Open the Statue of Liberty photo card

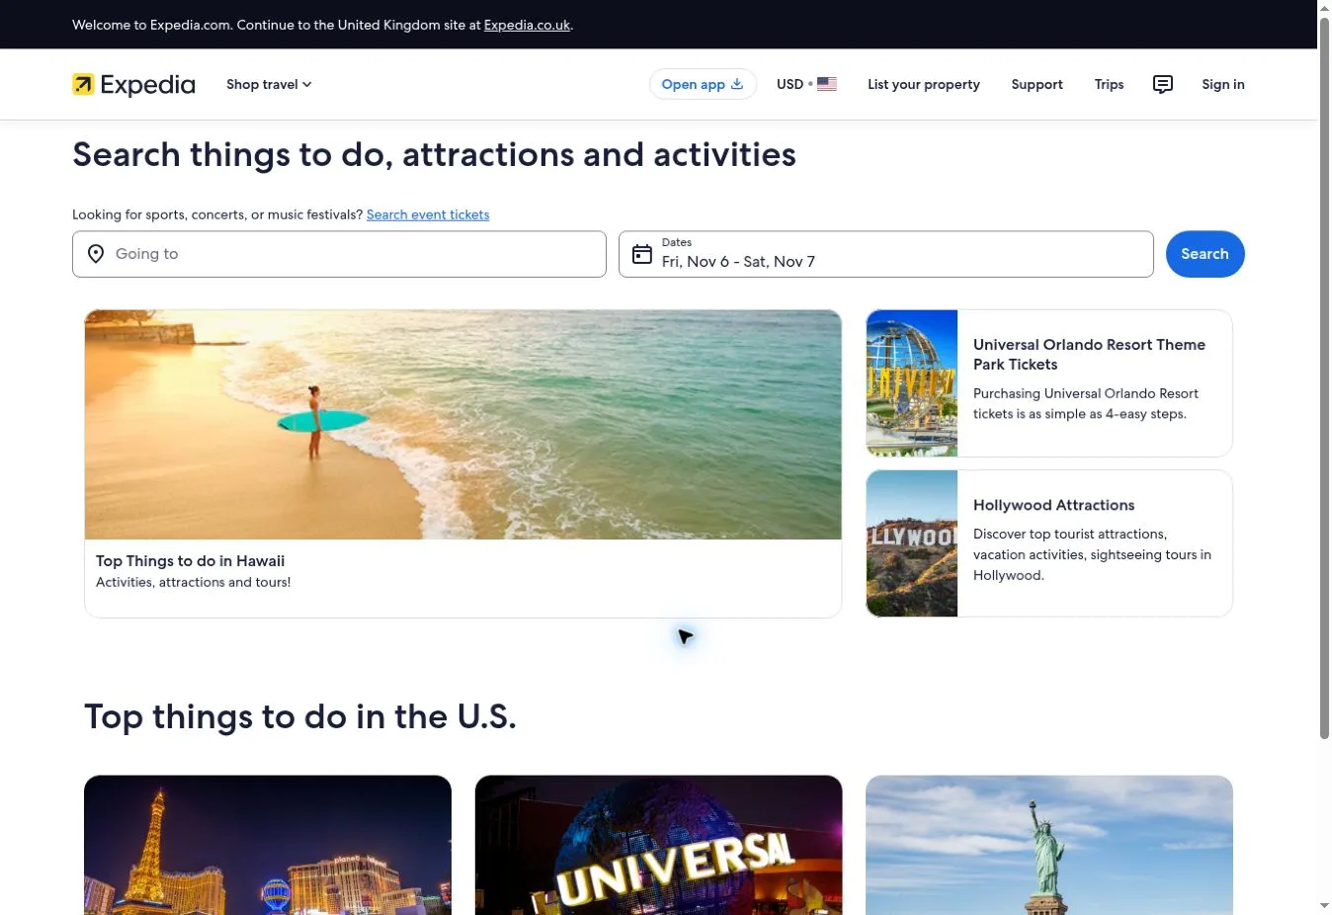1049,845
